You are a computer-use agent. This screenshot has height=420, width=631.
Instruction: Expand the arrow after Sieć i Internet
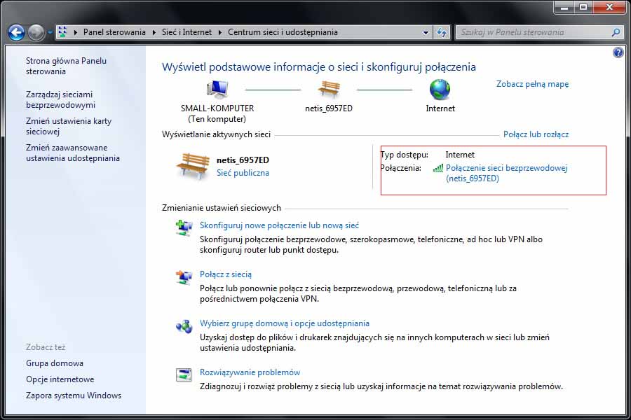tap(219, 32)
